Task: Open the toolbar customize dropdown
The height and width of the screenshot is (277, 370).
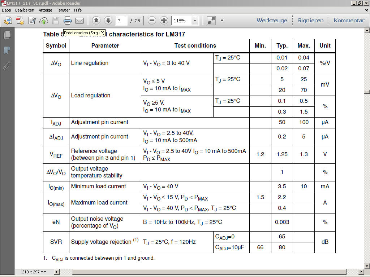Action: tap(222, 21)
